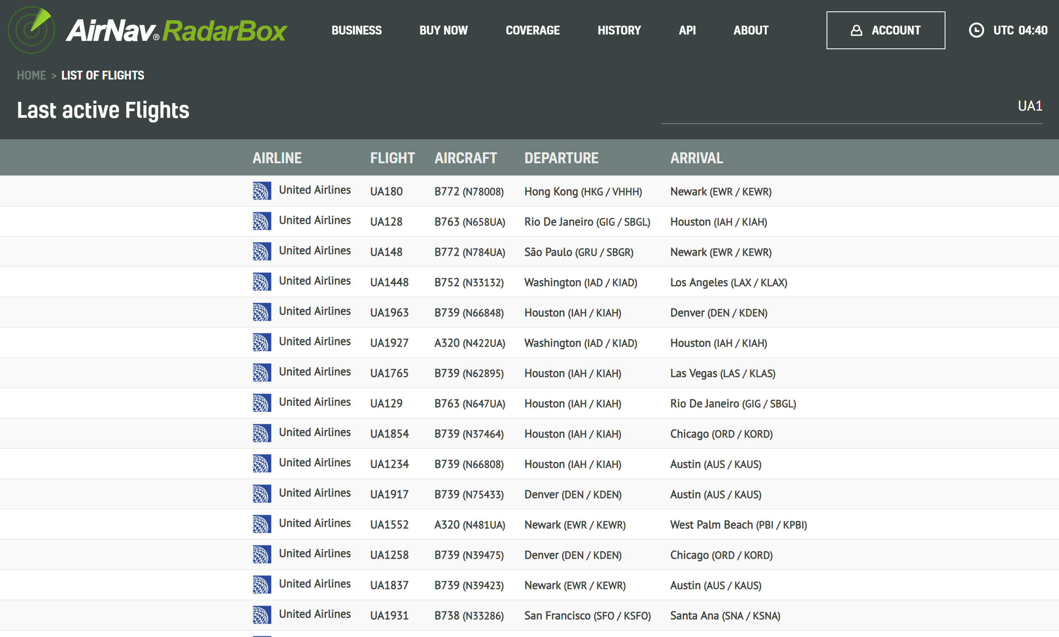This screenshot has height=637, width=1059.
Task: Click Hong Kong (HKG / VHHH) departure
Action: pyautogui.click(x=583, y=191)
